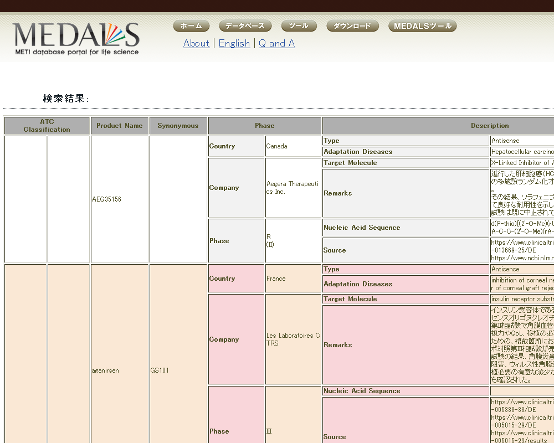Click the Description column header
This screenshot has height=443, width=554.
pyautogui.click(x=490, y=125)
